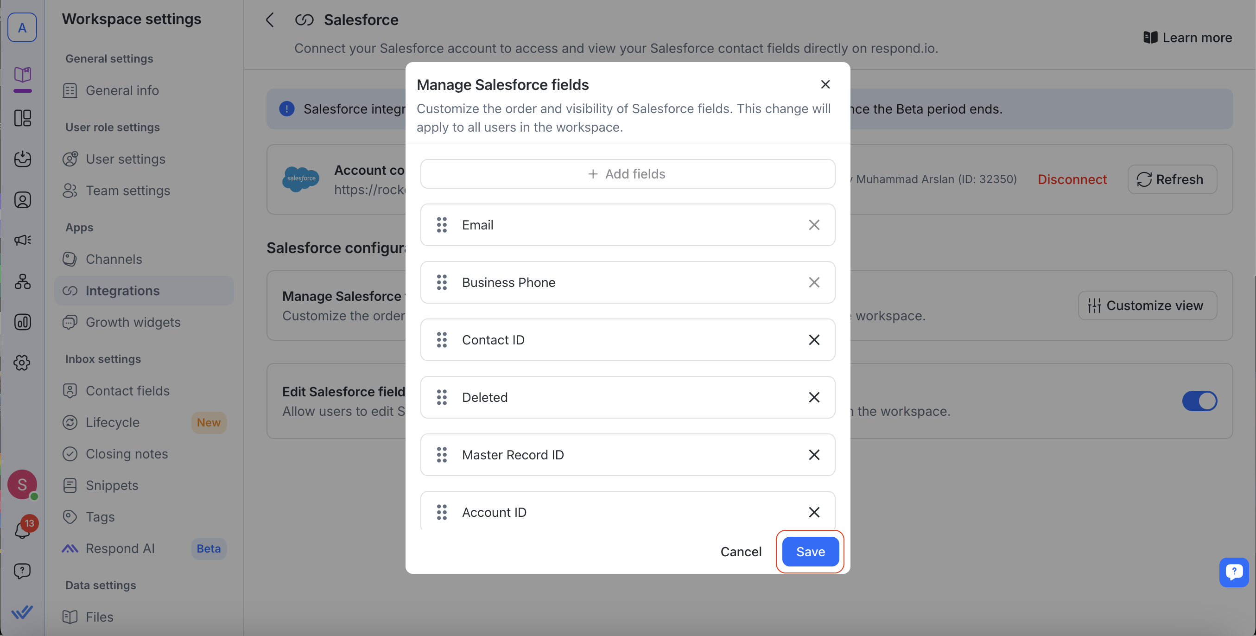Remove the Email field with X icon
This screenshot has width=1256, height=636.
(814, 225)
